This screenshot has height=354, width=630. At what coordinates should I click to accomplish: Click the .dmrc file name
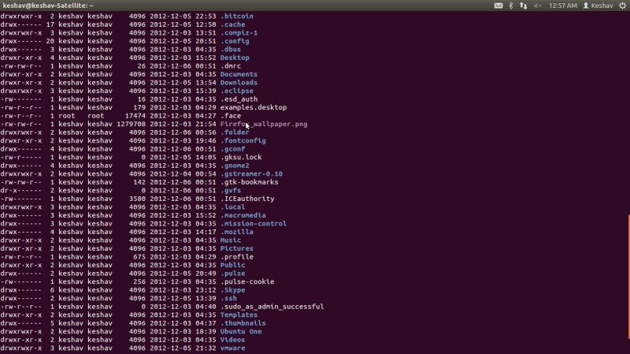coord(231,66)
